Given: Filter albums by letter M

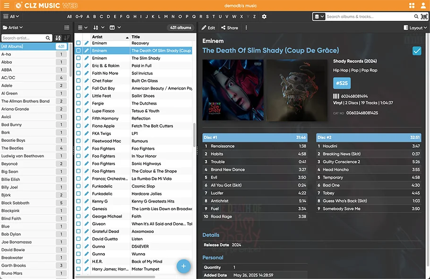Looking at the screenshot, I should click(x=166, y=16).
